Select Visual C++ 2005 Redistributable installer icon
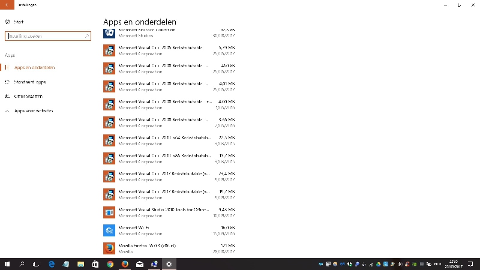This screenshot has width=480, height=270. pos(109,50)
